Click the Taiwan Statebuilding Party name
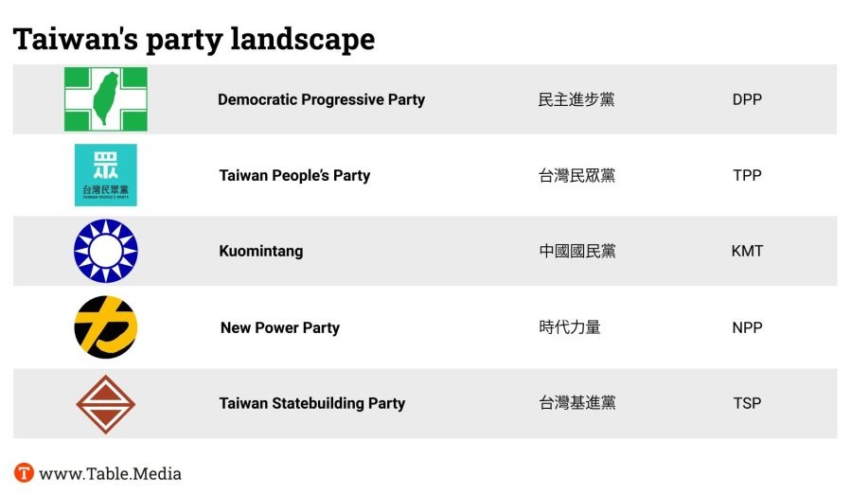 312,403
